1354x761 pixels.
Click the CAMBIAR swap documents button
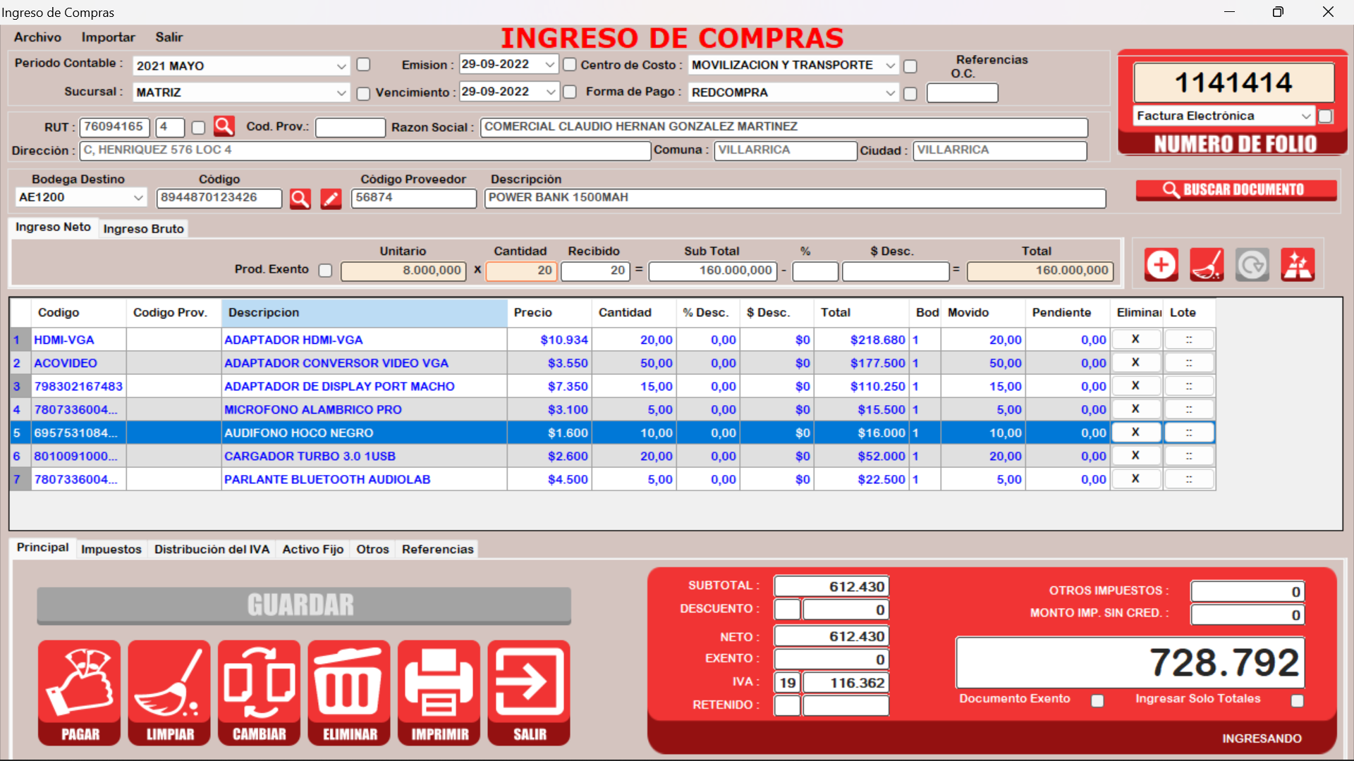pos(259,693)
